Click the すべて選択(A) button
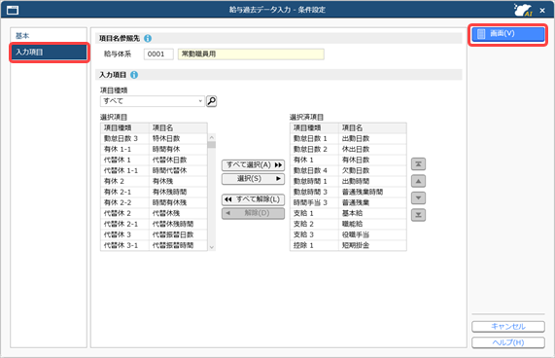Image resolution: width=555 pixels, height=358 pixels. (253, 165)
